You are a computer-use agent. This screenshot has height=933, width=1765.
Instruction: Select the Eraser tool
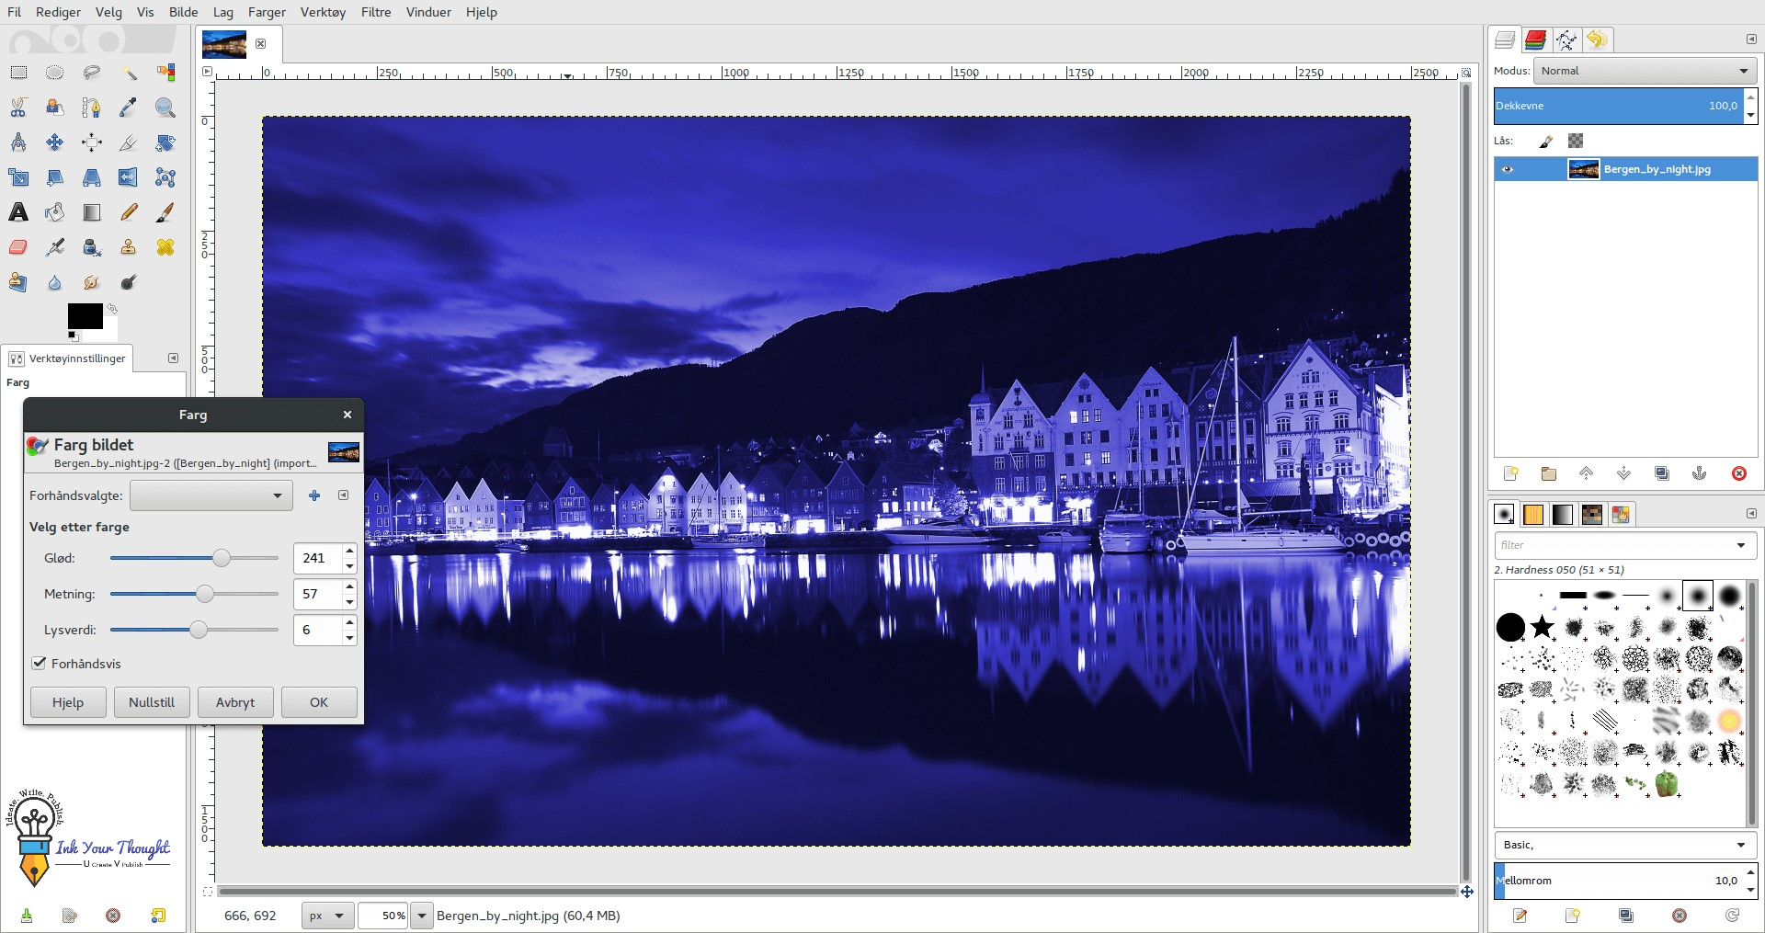coord(18,247)
